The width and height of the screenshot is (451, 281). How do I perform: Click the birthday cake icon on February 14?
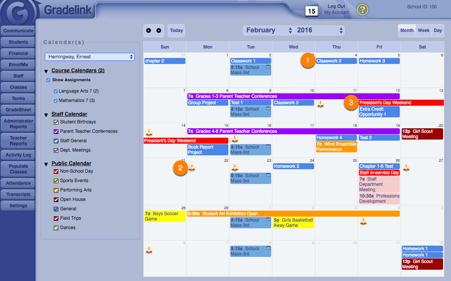[x=149, y=133]
